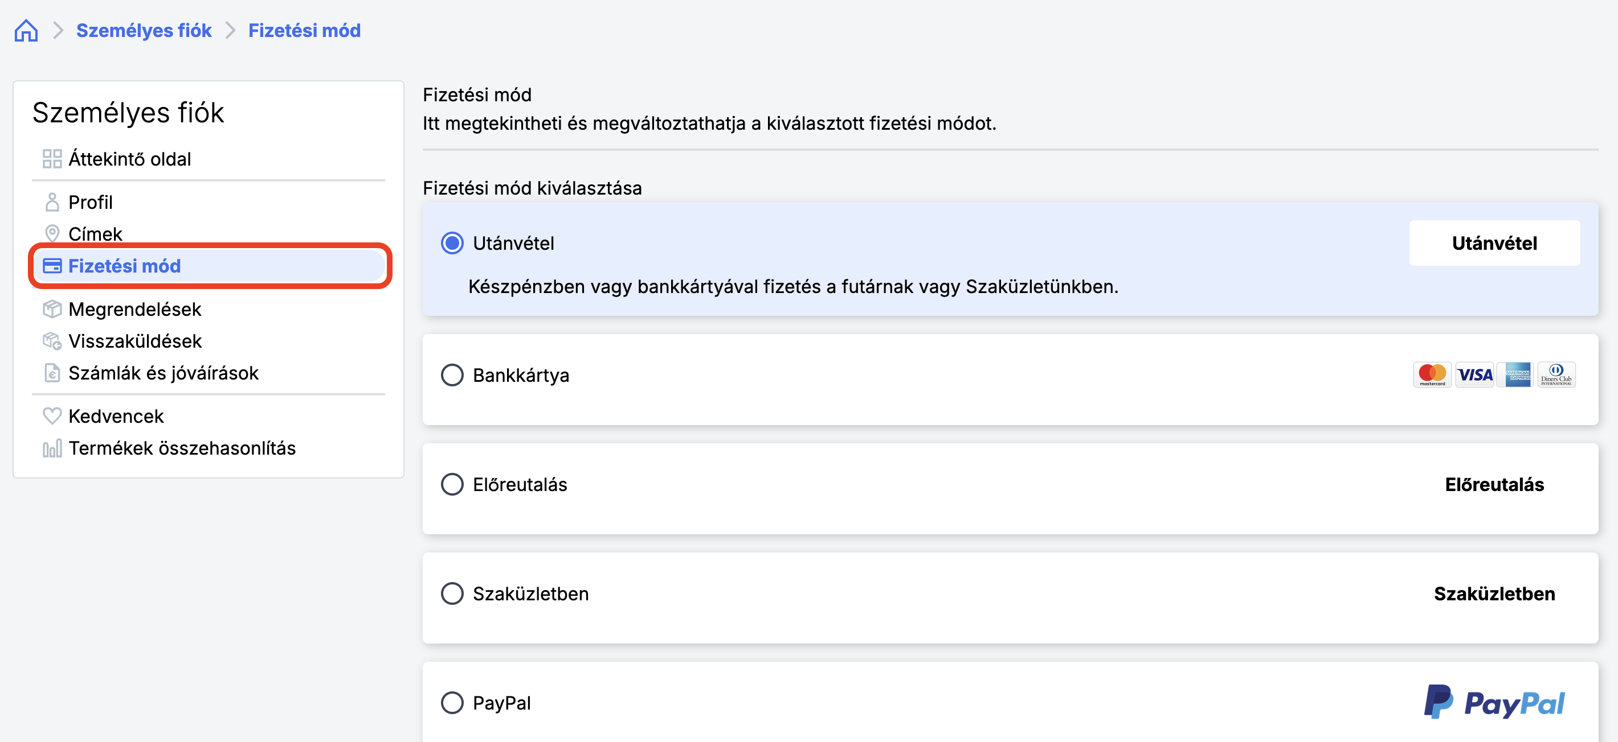The image size is (1618, 742).
Task: Open the Címek menu item
Action: pos(95,234)
